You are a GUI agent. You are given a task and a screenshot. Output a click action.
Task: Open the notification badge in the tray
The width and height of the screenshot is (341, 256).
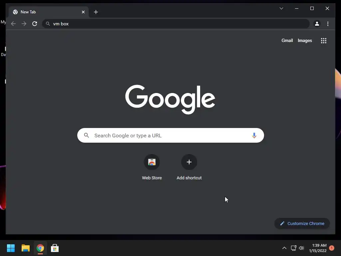[x=332, y=248]
